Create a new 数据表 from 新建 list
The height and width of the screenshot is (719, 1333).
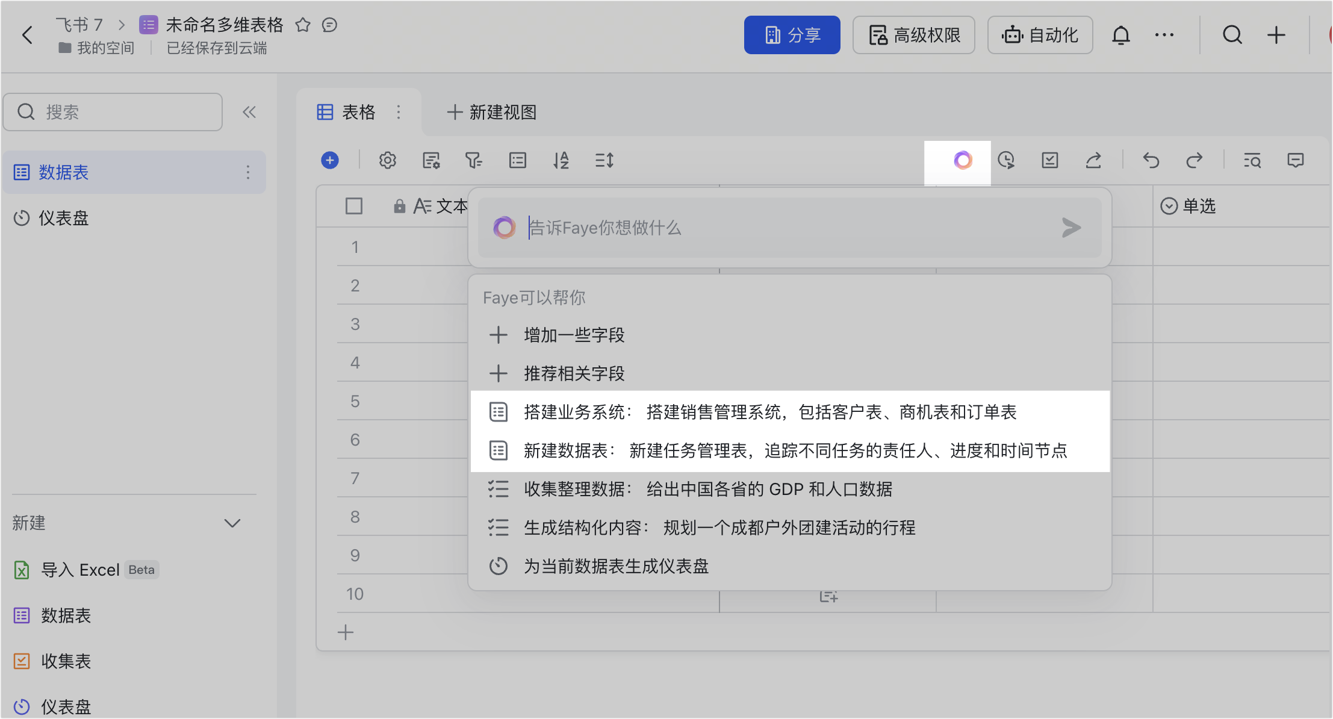coord(52,615)
